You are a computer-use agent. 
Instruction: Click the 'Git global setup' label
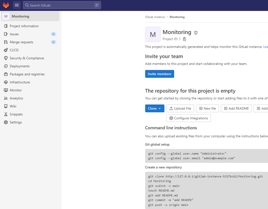pyautogui.click(x=157, y=144)
